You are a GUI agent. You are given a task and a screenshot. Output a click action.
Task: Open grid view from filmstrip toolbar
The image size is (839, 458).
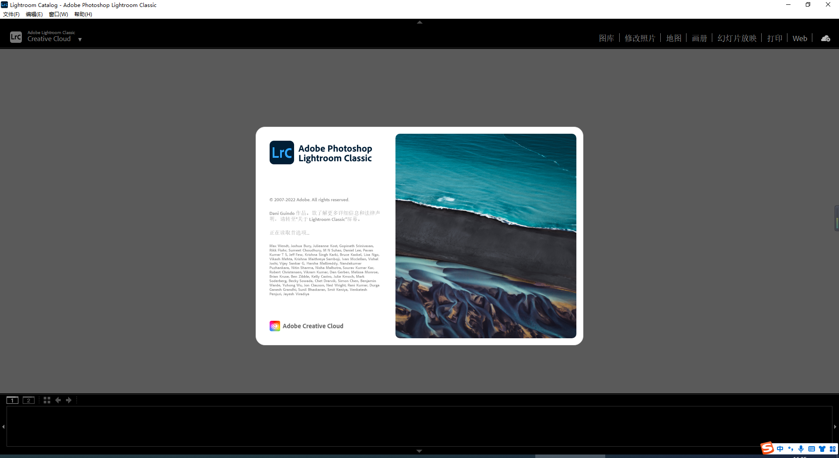coord(47,400)
